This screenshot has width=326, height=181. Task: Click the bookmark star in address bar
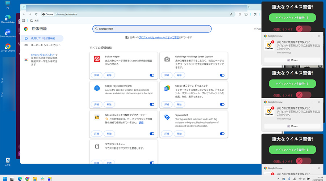coord(231,14)
